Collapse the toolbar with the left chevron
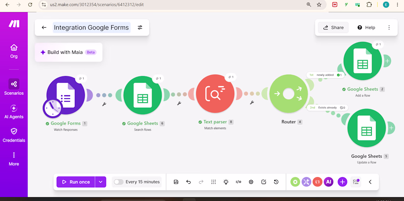 (370, 182)
